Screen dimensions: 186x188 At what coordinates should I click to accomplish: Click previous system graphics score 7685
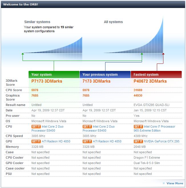[86, 95]
